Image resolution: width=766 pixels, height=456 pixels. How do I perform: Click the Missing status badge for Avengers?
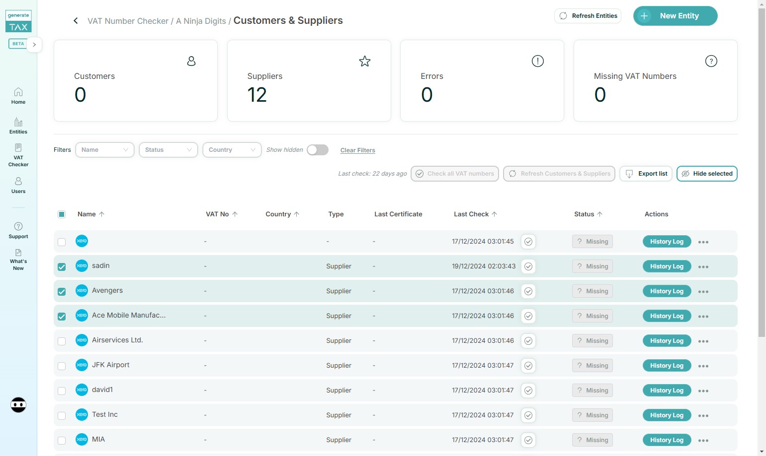pos(593,291)
